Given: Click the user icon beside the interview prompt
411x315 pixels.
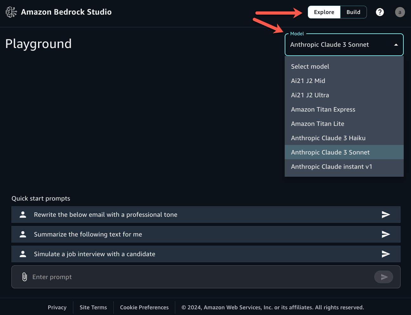Looking at the screenshot, I should (x=23, y=254).
